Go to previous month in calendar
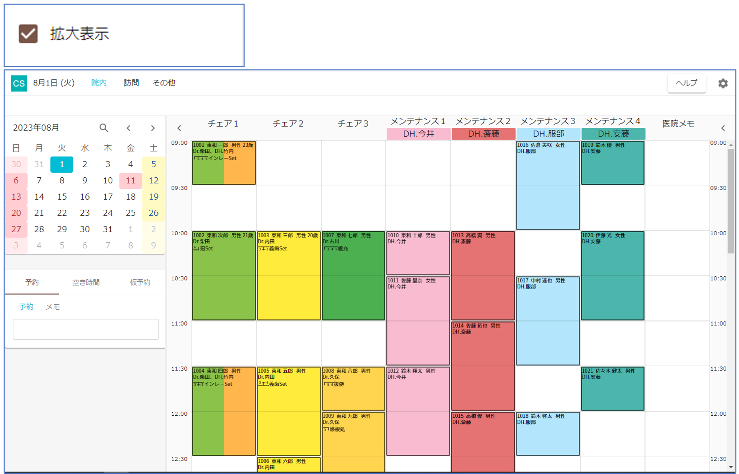Viewport: 739px width, 474px height. click(x=129, y=128)
